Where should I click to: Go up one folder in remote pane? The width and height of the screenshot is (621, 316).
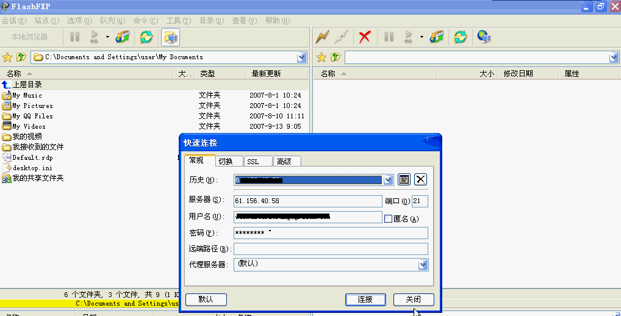[335, 57]
